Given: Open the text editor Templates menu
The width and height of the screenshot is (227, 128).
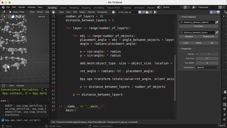Looking at the screenshot, I should tap(102, 12).
